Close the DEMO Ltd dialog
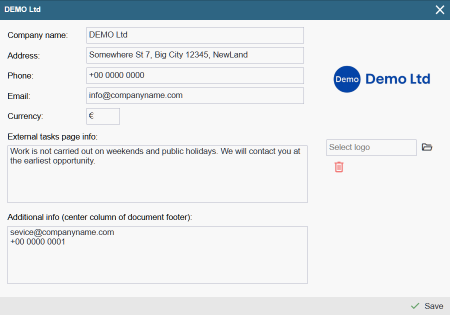Viewport: 450px width, 315px height. (439, 10)
